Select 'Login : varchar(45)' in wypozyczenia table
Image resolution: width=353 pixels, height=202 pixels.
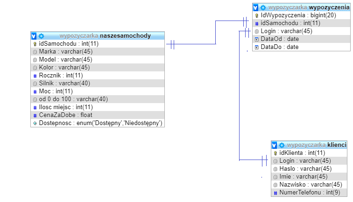[302, 31]
